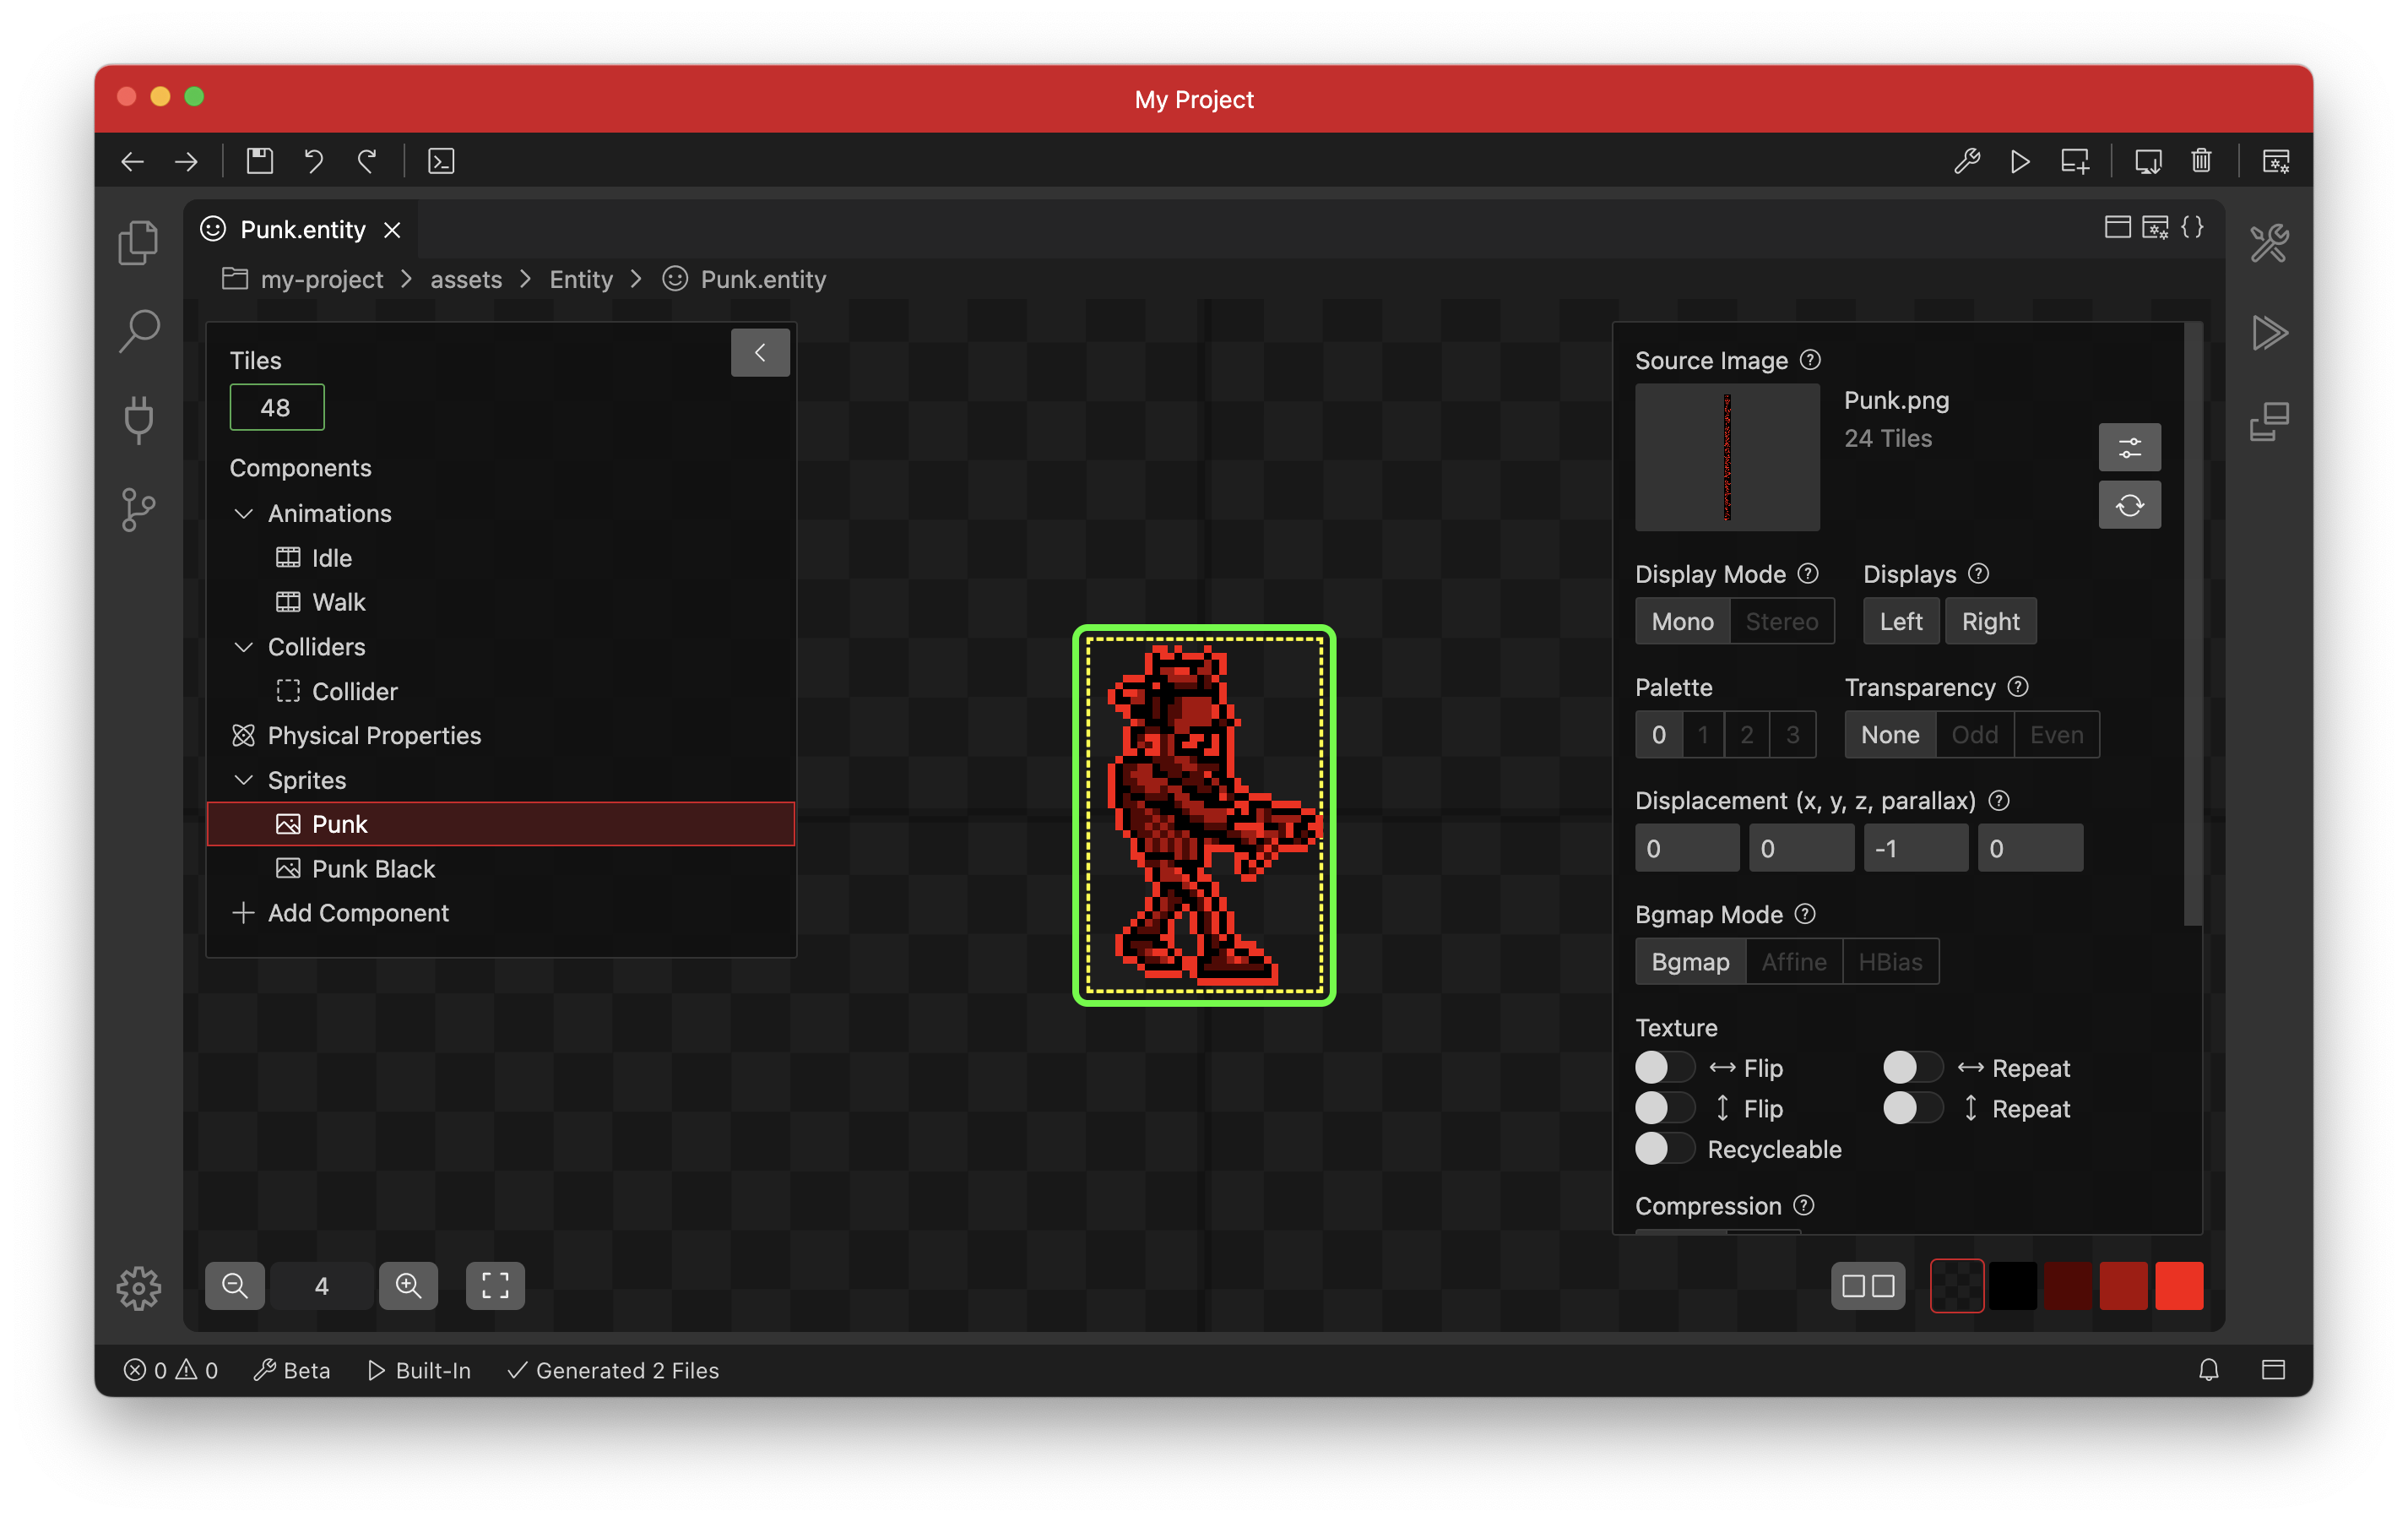This screenshot has height=1522, width=2408.
Task: Select the bright red color swatch
Action: [x=2179, y=1285]
